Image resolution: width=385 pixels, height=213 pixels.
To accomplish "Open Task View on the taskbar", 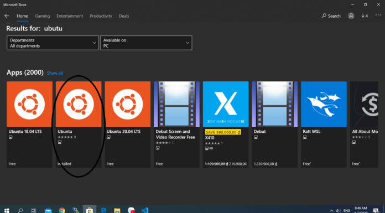I will tap(34, 210).
